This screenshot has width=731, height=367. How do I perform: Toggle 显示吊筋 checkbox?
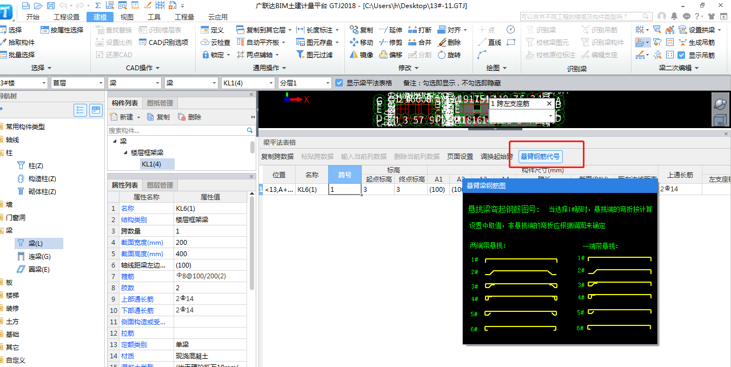(x=681, y=55)
